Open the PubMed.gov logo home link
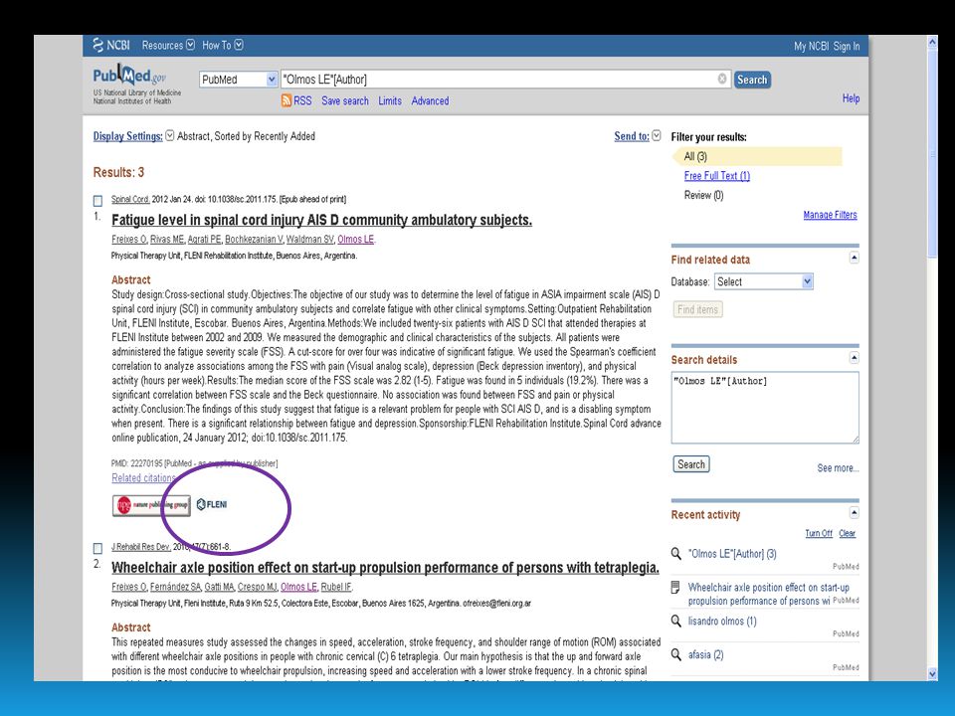Viewport: 955px width, 716px height. (x=129, y=76)
